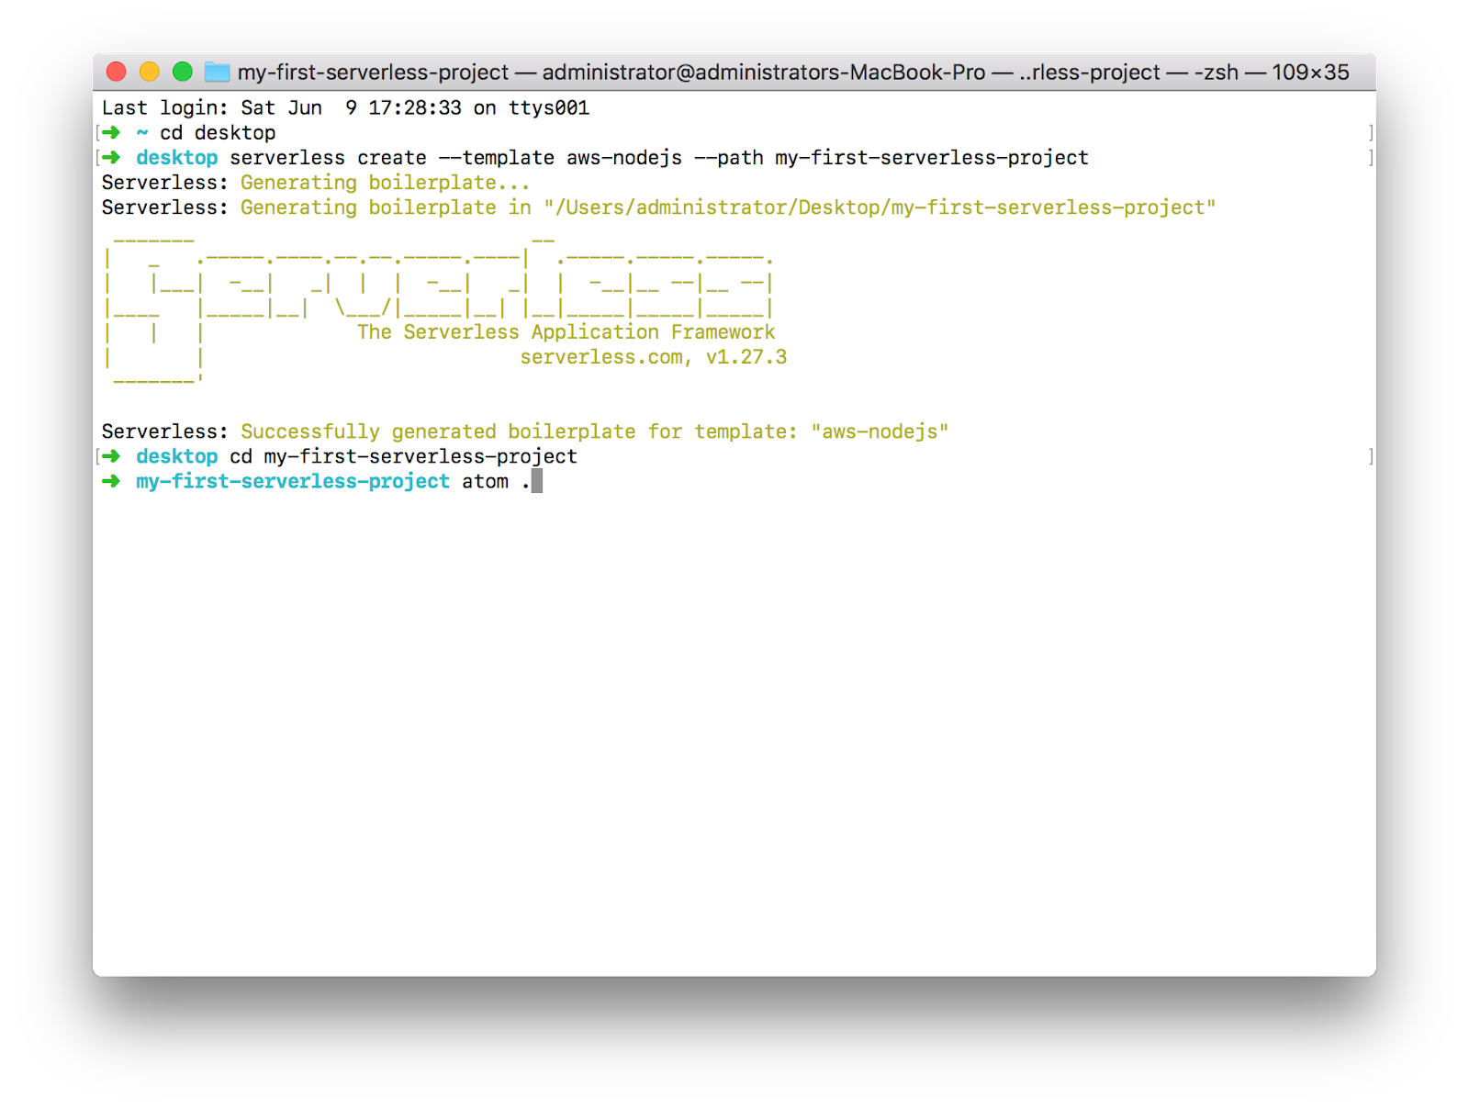Select the cd desktop command text
The width and height of the screenshot is (1469, 1109).
pyautogui.click(x=217, y=131)
